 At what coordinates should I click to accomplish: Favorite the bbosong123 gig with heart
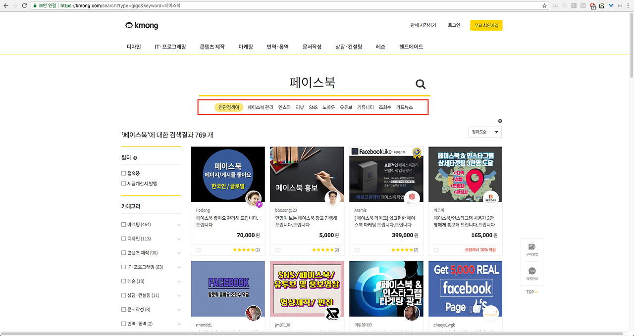(x=278, y=250)
